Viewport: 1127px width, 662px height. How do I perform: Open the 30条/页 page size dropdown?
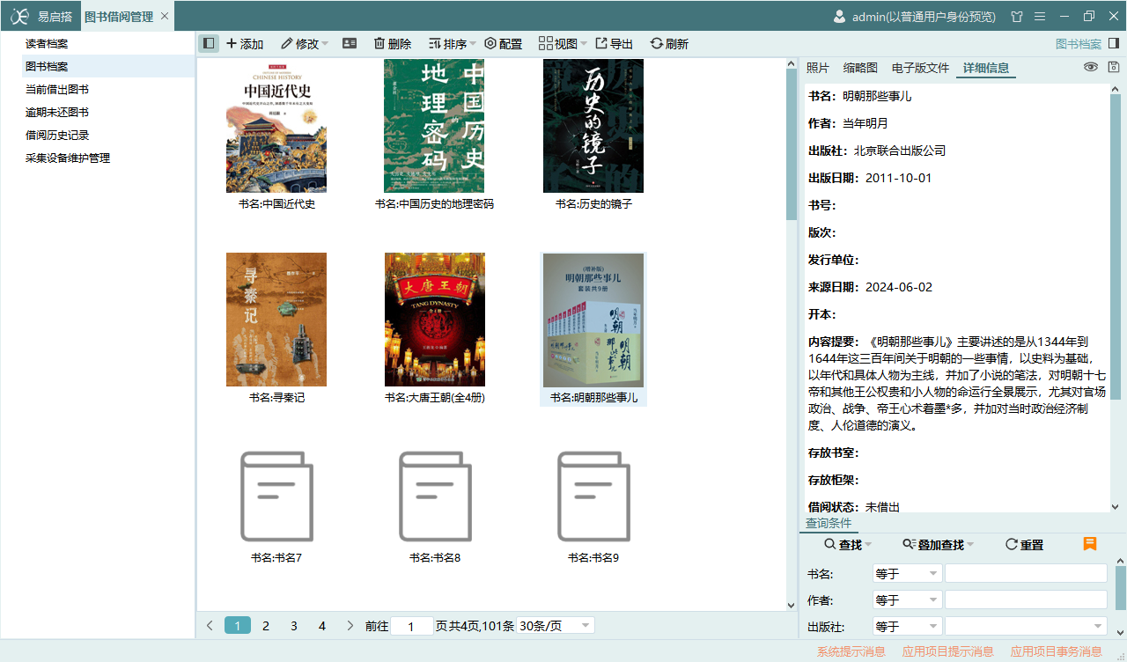click(556, 626)
